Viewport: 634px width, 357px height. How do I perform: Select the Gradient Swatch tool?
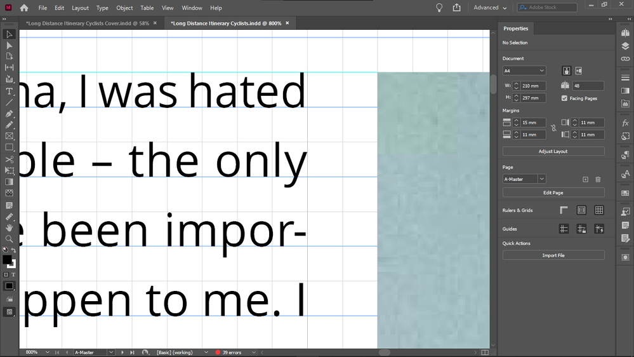9,182
